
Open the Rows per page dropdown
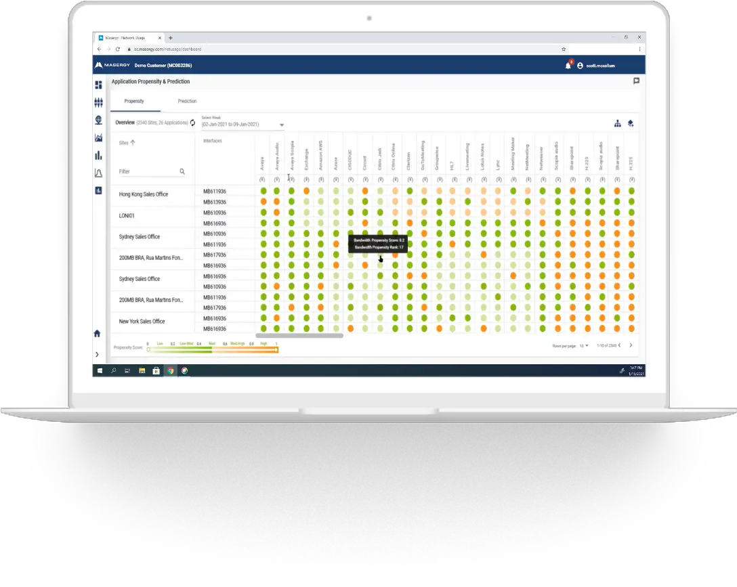pos(584,345)
